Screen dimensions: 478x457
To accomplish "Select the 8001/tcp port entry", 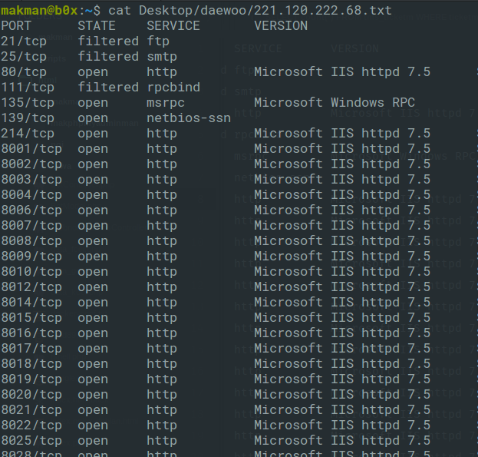I will [31, 148].
